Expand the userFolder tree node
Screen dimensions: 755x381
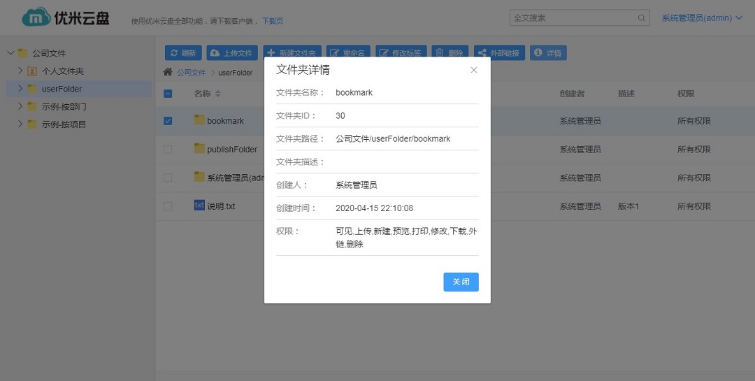20,89
